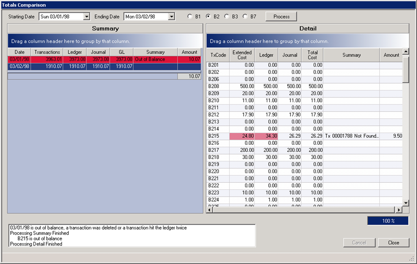
Task: Select the B1 radio button
Action: pyautogui.click(x=190, y=17)
